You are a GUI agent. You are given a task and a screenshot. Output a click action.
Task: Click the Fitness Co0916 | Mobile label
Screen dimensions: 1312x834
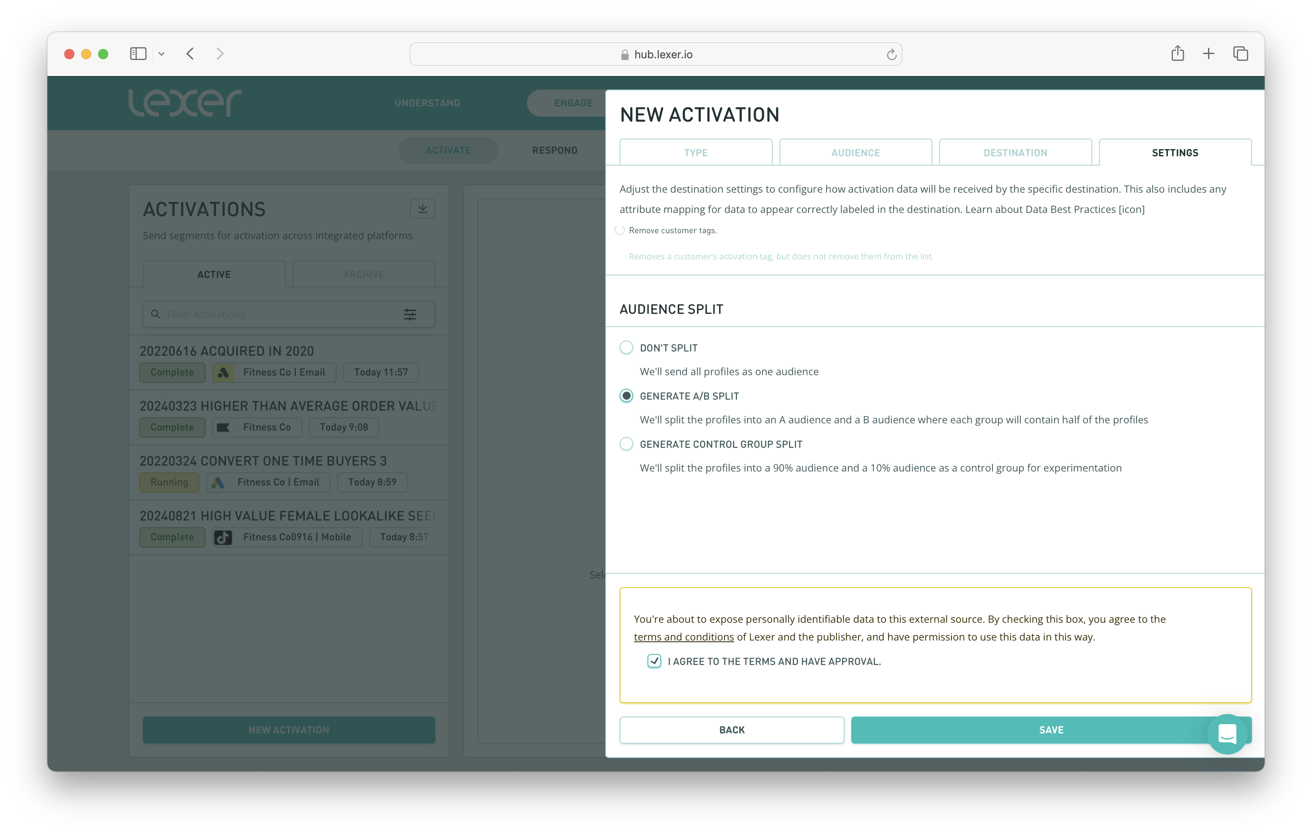[x=297, y=537]
